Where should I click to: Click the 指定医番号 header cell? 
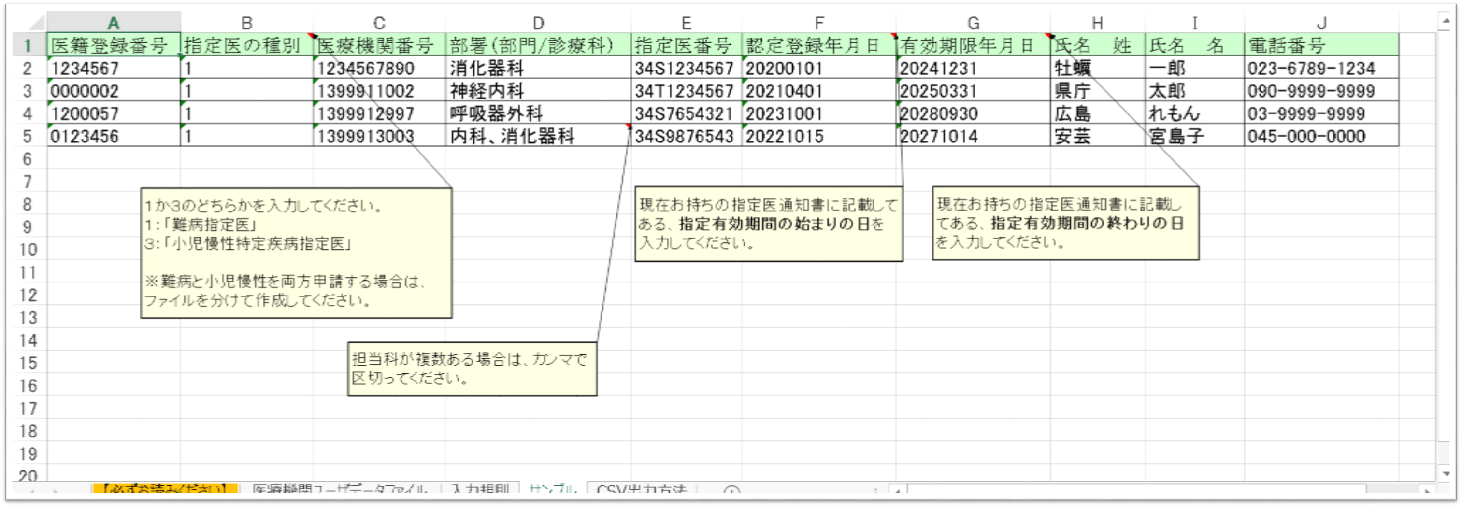coord(686,45)
